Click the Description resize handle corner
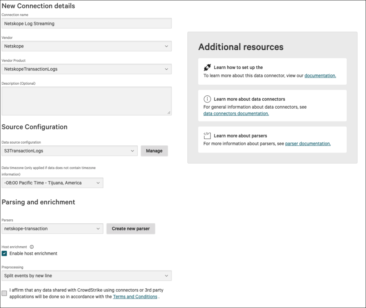Screen dimensions: 366x308 tap(169, 113)
